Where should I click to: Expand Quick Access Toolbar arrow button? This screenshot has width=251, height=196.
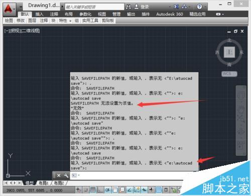tap(21, 7)
